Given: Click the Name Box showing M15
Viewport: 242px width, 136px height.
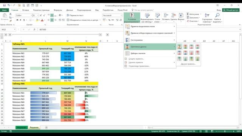Looking at the screenshot, I should coord(8,29).
